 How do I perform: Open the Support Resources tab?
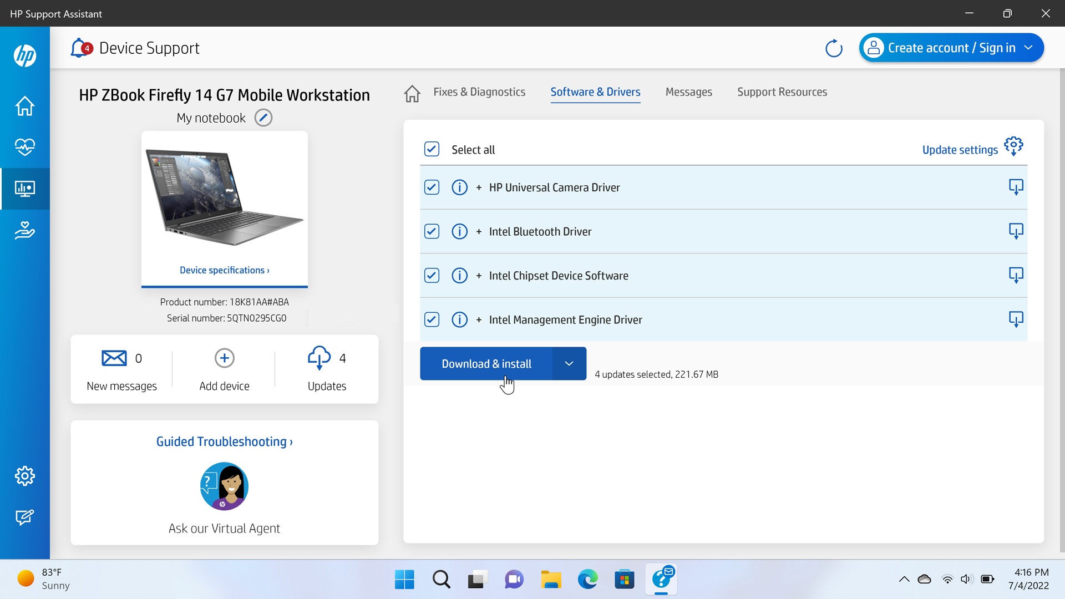click(x=782, y=92)
